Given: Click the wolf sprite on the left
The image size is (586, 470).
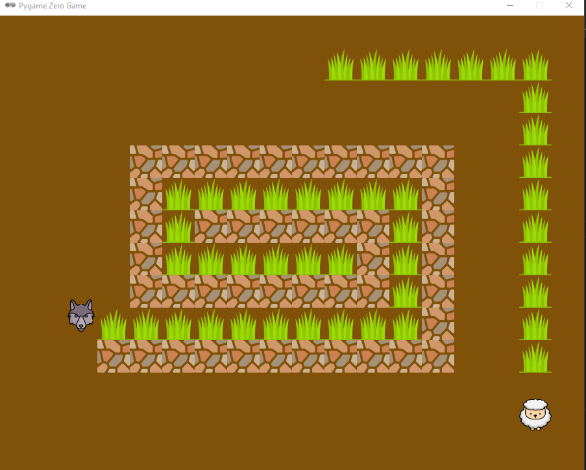Looking at the screenshot, I should [80, 314].
